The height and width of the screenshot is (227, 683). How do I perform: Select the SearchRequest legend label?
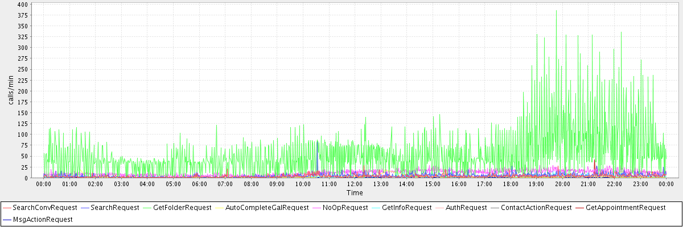(x=114, y=208)
